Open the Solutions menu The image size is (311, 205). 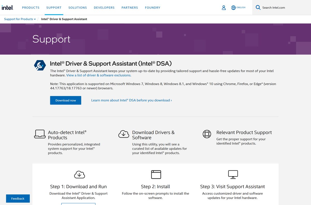77,8
